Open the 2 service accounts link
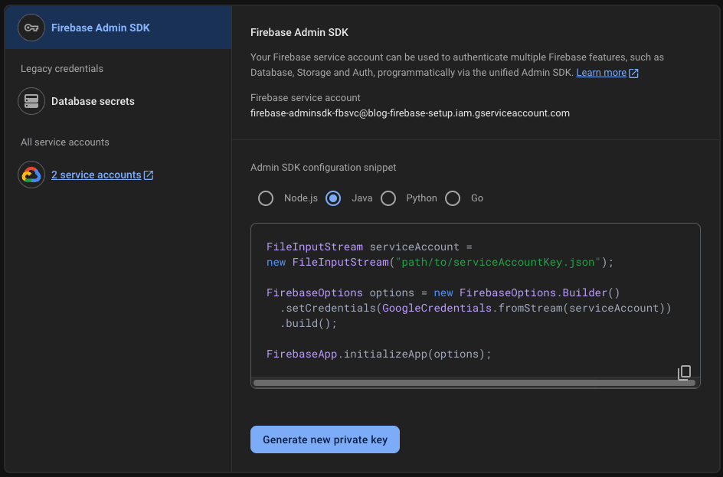The height and width of the screenshot is (477, 723). (96, 175)
